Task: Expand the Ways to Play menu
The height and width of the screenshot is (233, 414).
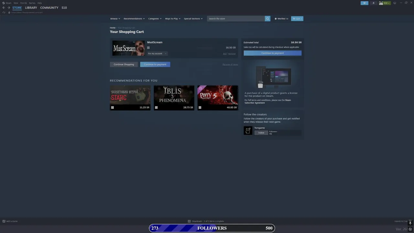Action: [173, 18]
